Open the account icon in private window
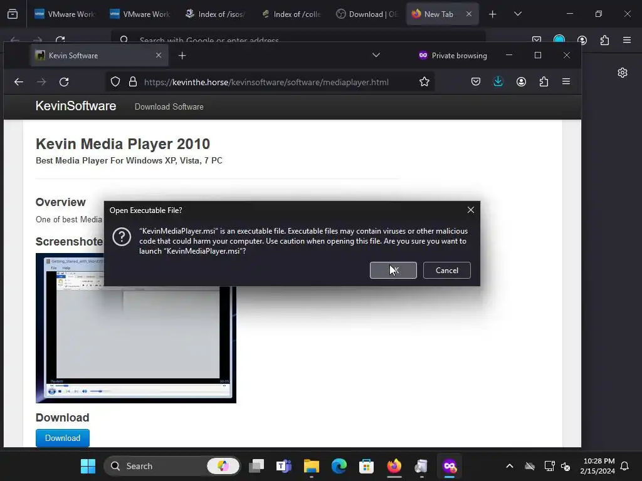Image resolution: width=642 pixels, height=481 pixels. point(521,82)
